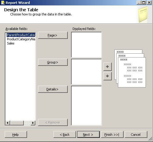Click the move down arrow button
The image size is (153, 142).
pos(108,76)
